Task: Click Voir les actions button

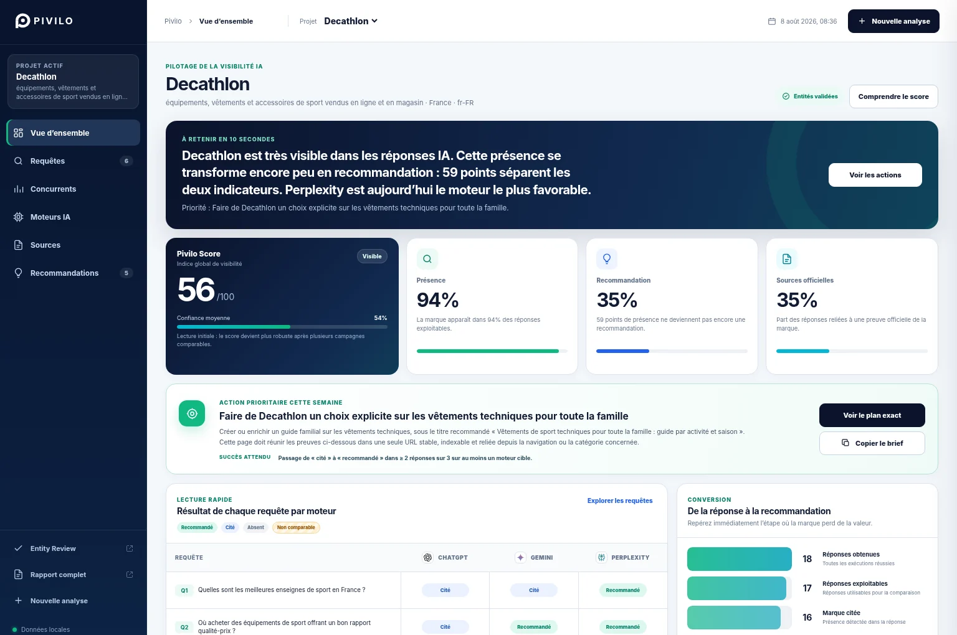Action: click(875, 175)
